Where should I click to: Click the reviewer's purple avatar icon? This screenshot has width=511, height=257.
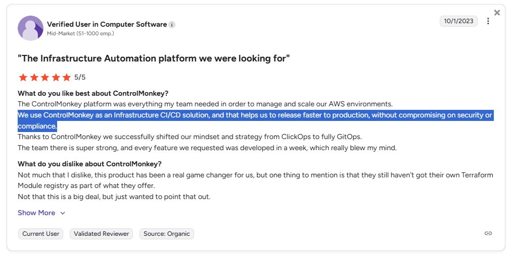(30, 28)
